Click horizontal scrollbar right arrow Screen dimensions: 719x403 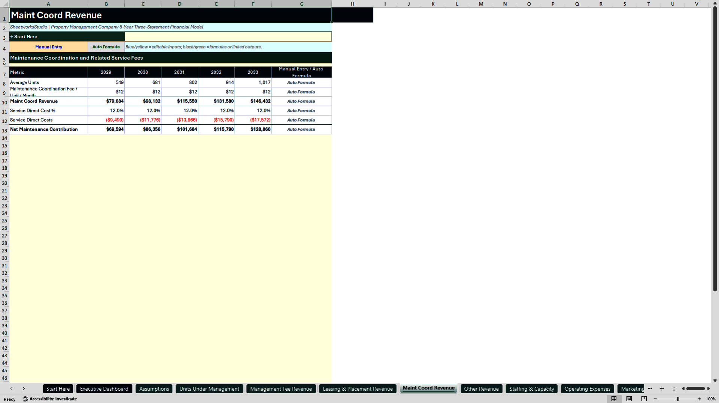point(709,389)
